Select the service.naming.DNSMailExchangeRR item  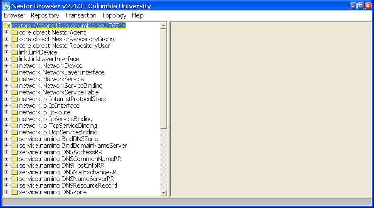point(68,172)
